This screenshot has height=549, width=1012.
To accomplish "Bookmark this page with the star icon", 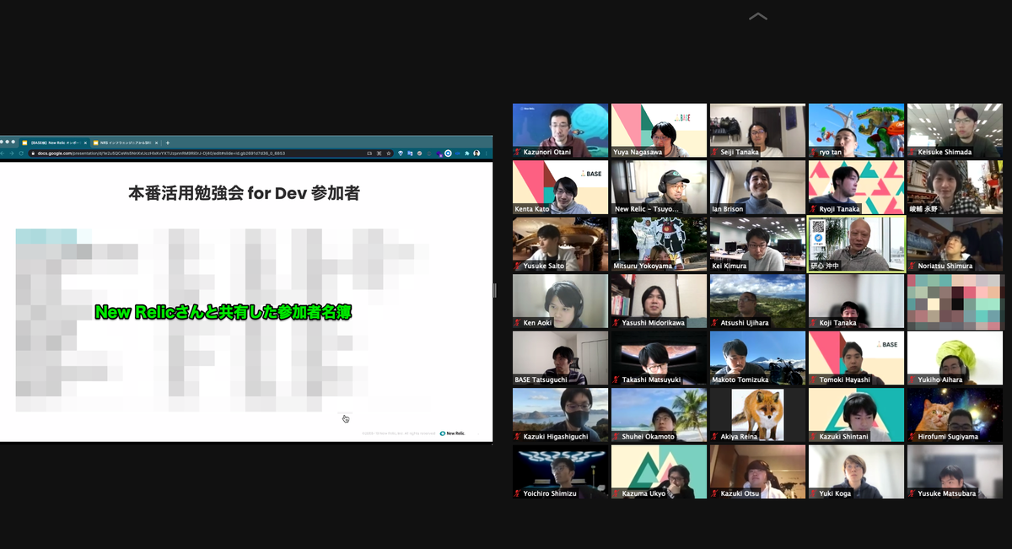I will [389, 153].
